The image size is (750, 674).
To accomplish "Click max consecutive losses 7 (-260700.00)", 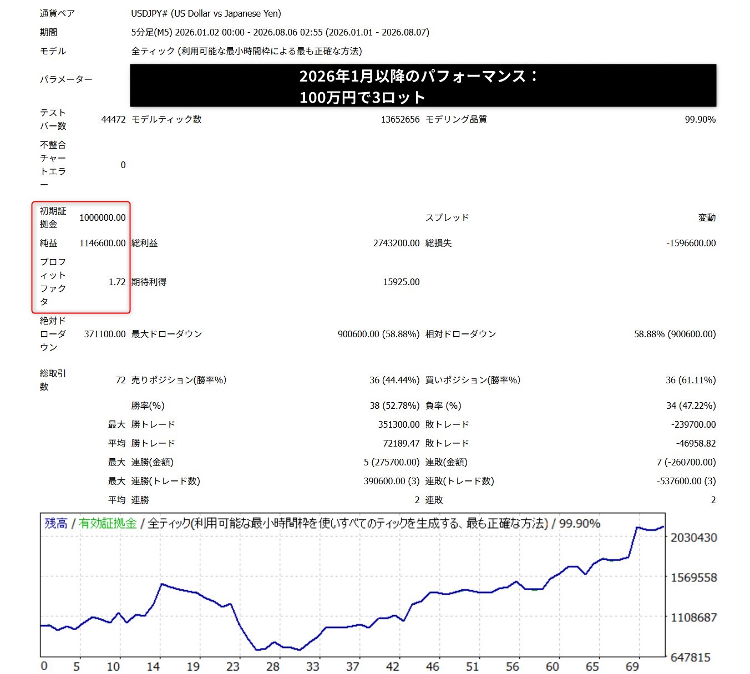I will click(686, 462).
